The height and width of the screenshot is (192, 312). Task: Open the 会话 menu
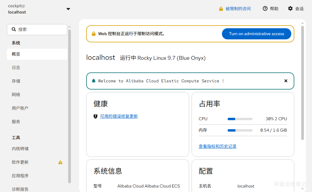click(296, 9)
